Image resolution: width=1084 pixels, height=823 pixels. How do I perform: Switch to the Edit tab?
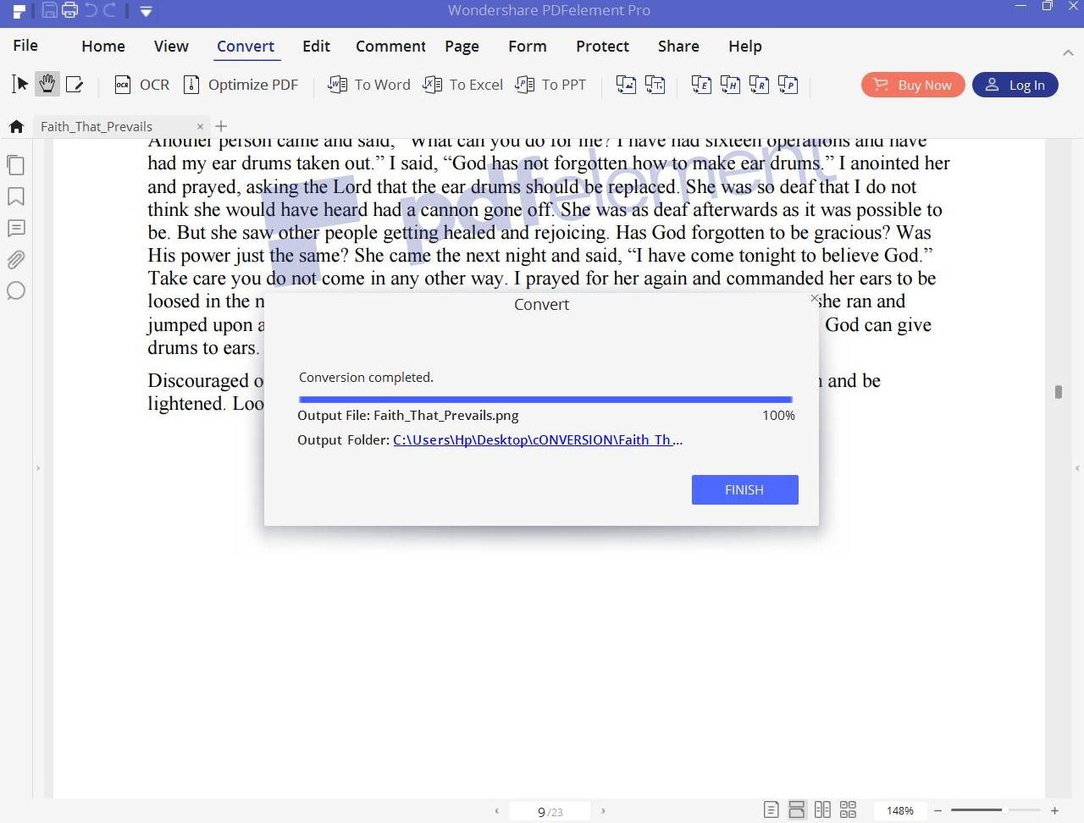coord(316,46)
